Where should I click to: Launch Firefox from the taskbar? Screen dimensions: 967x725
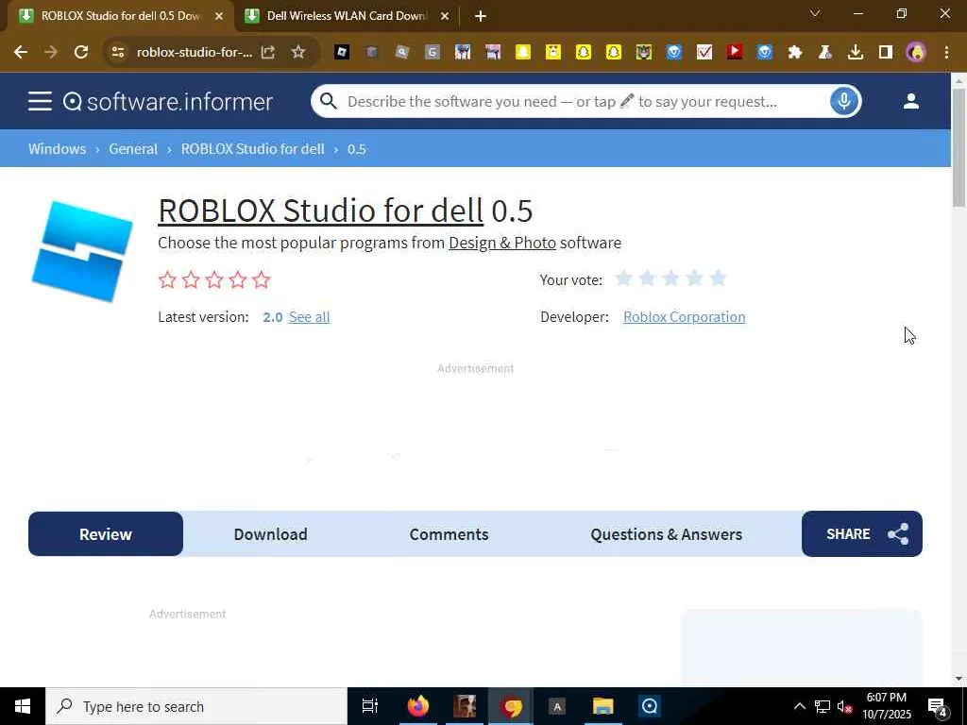pyautogui.click(x=417, y=706)
